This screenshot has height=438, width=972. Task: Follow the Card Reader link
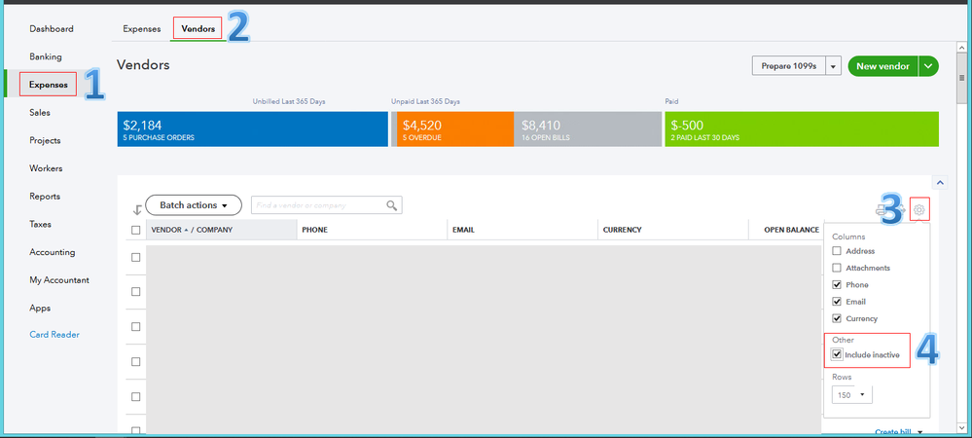[x=54, y=335]
